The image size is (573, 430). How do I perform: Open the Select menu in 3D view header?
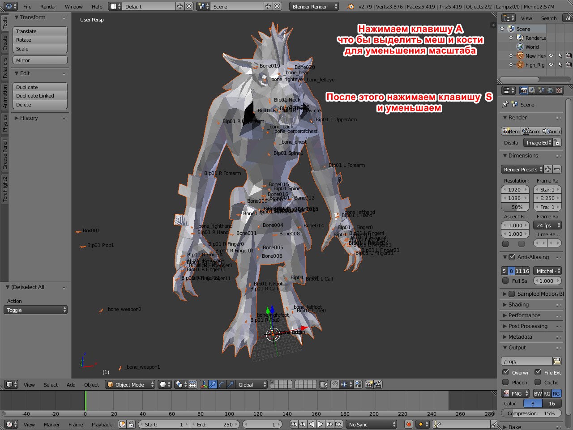[x=51, y=385]
